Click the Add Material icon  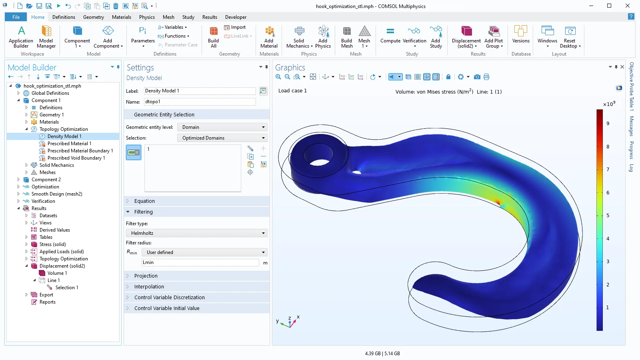tap(269, 37)
